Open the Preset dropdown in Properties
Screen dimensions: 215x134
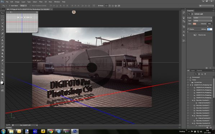click(202, 18)
